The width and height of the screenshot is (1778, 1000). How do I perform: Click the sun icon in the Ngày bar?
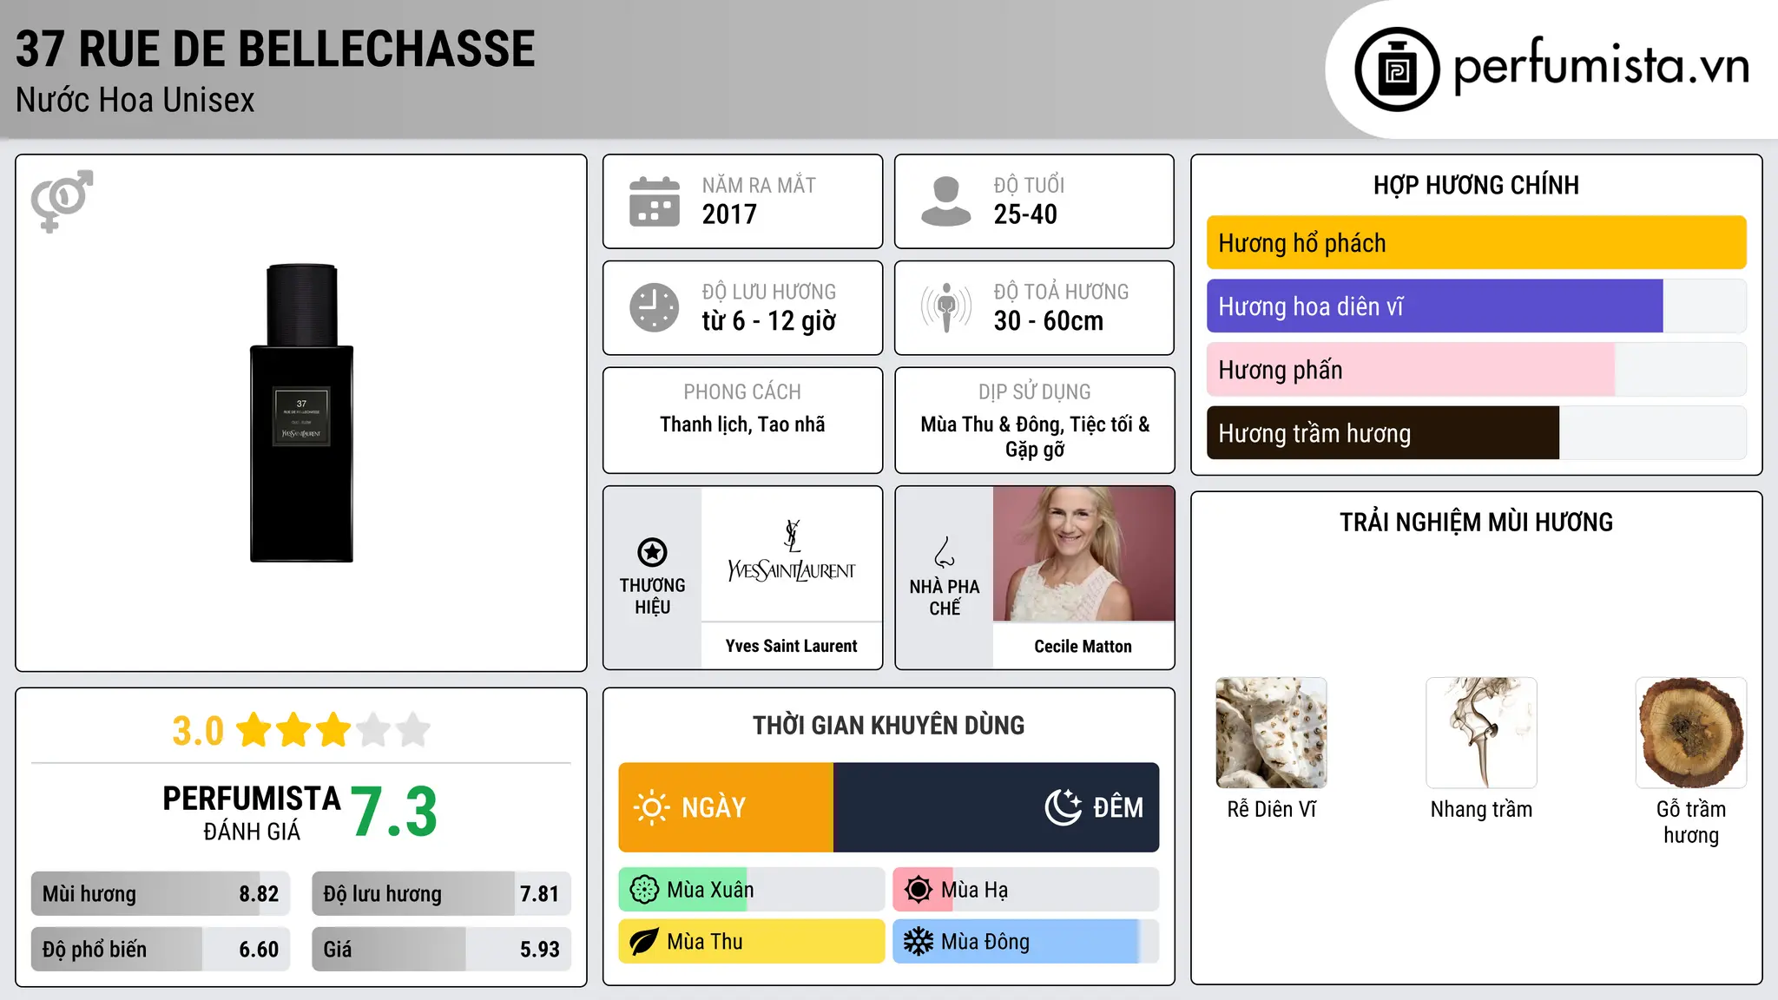coord(652,807)
